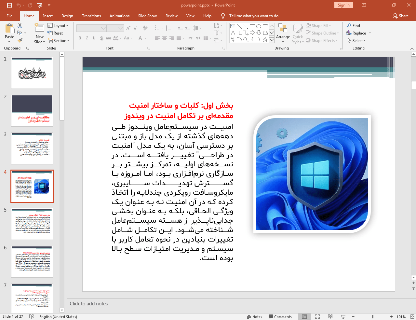
Task: Open the font name combo box
Action: pyautogui.click(x=91, y=28)
